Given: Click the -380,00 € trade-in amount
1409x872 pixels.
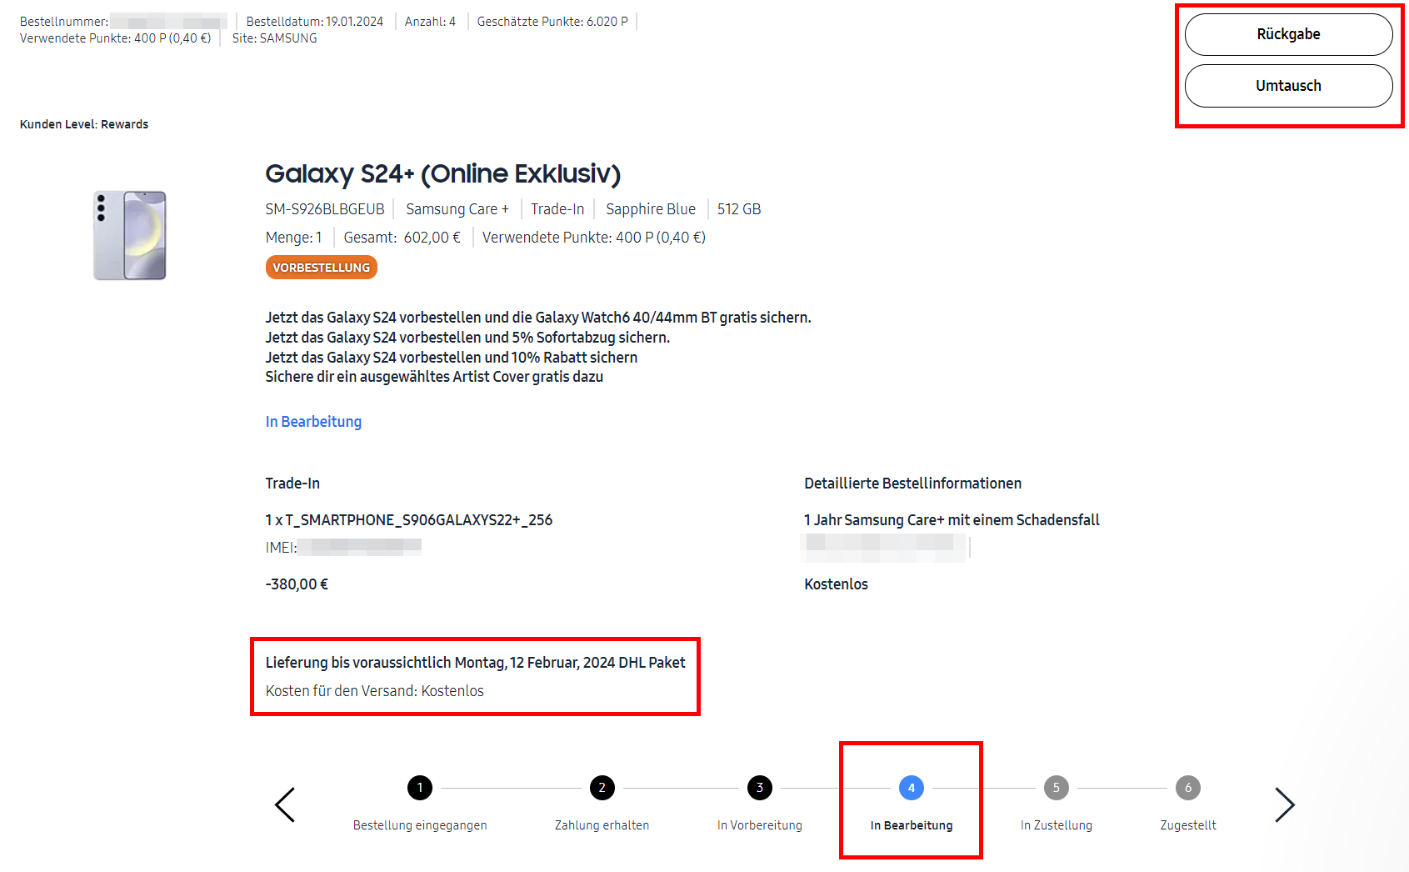Looking at the screenshot, I should [x=297, y=584].
